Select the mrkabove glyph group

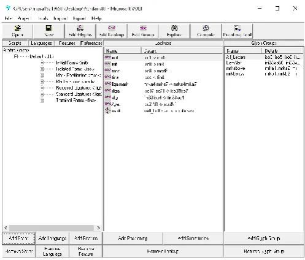pyautogui.click(x=236, y=68)
